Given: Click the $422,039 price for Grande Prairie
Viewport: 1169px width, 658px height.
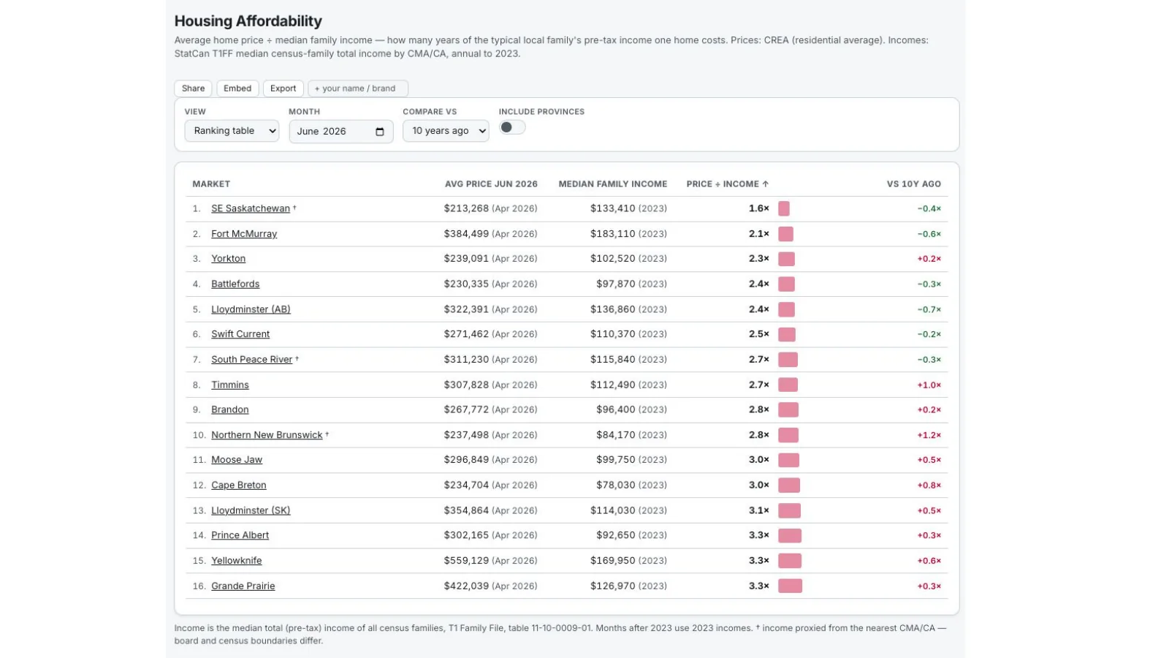Looking at the screenshot, I should (466, 586).
